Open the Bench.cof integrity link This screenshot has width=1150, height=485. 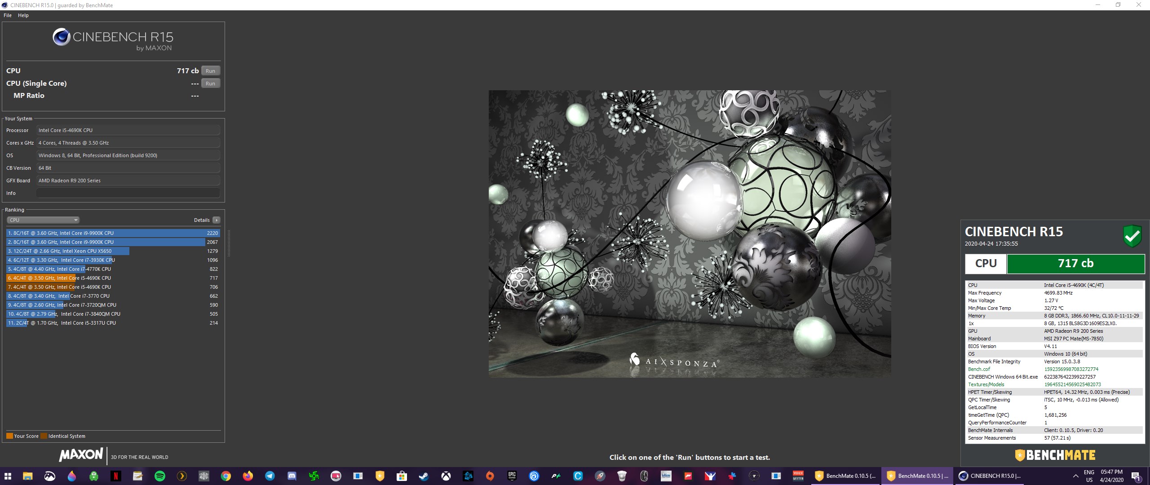click(x=979, y=369)
